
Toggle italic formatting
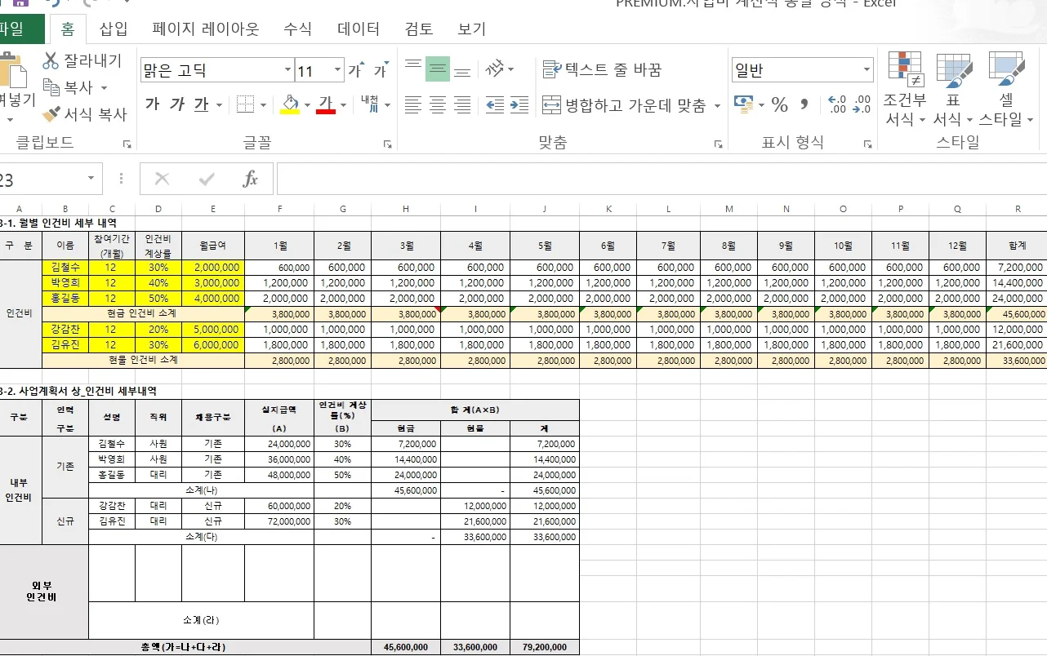pyautogui.click(x=176, y=104)
